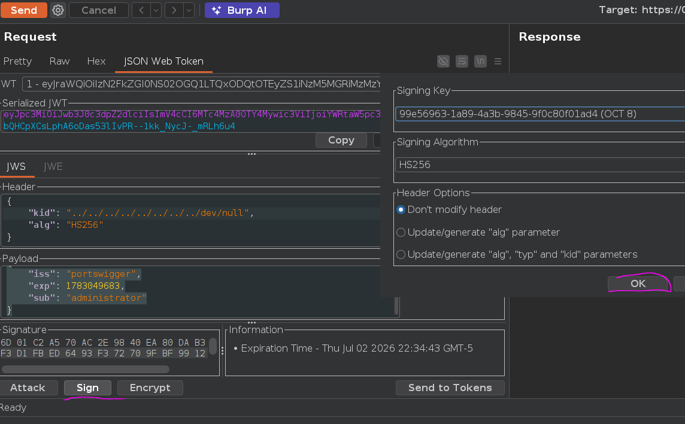Open the request pane hamburger menu
The width and height of the screenshot is (685, 424).
point(498,61)
